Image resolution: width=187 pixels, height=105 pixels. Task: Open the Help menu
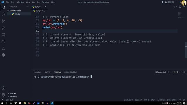coord(53,2)
